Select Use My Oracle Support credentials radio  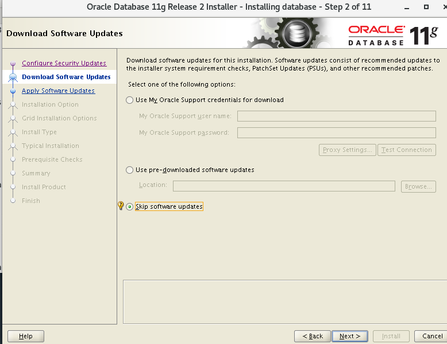(x=129, y=100)
